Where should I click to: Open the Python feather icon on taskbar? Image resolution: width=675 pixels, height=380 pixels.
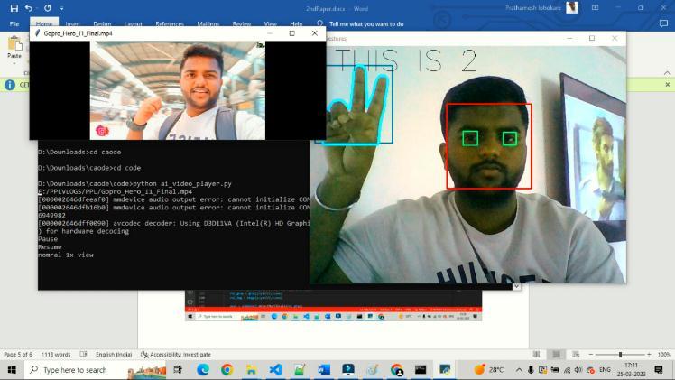tap(445, 370)
